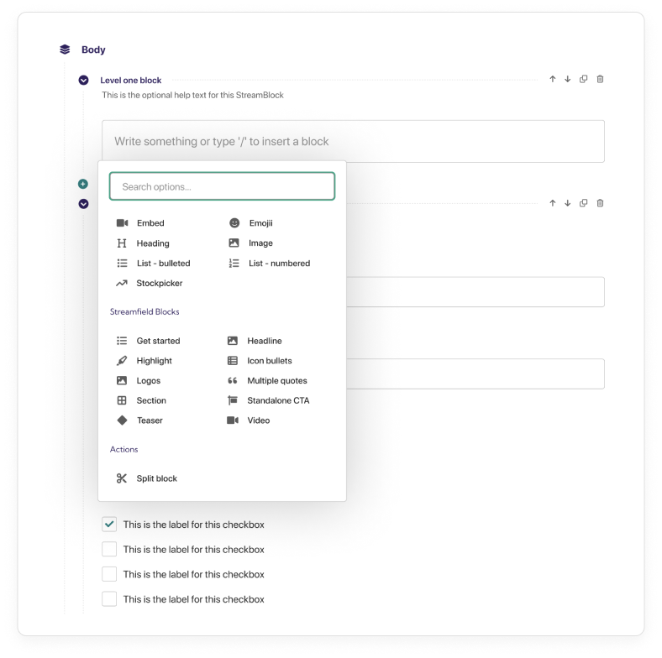Enable the last checkbox in list
Viewport: 662px width, 658px height.
109,599
